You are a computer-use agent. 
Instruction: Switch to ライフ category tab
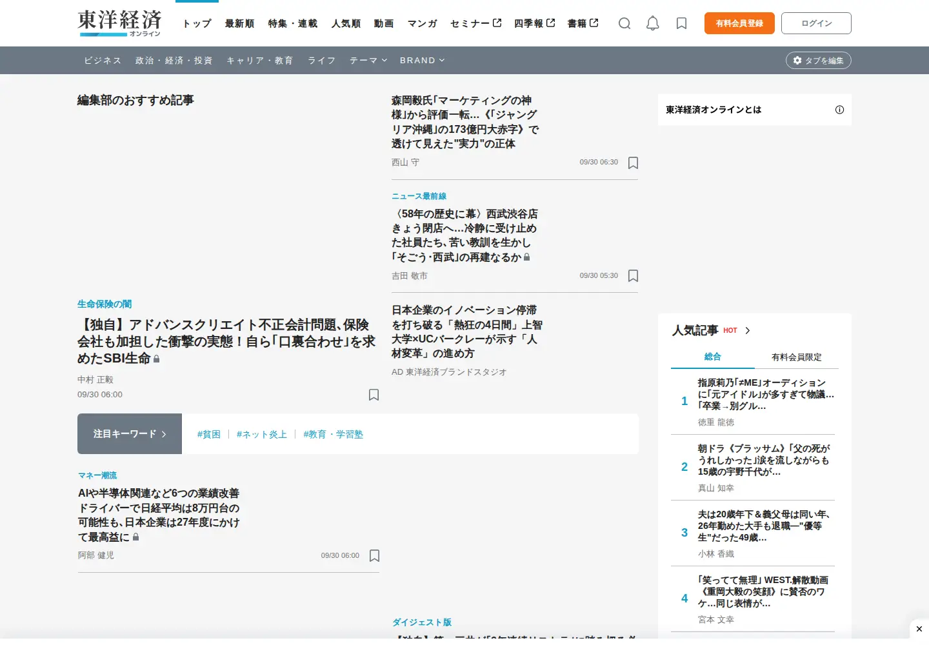click(322, 61)
